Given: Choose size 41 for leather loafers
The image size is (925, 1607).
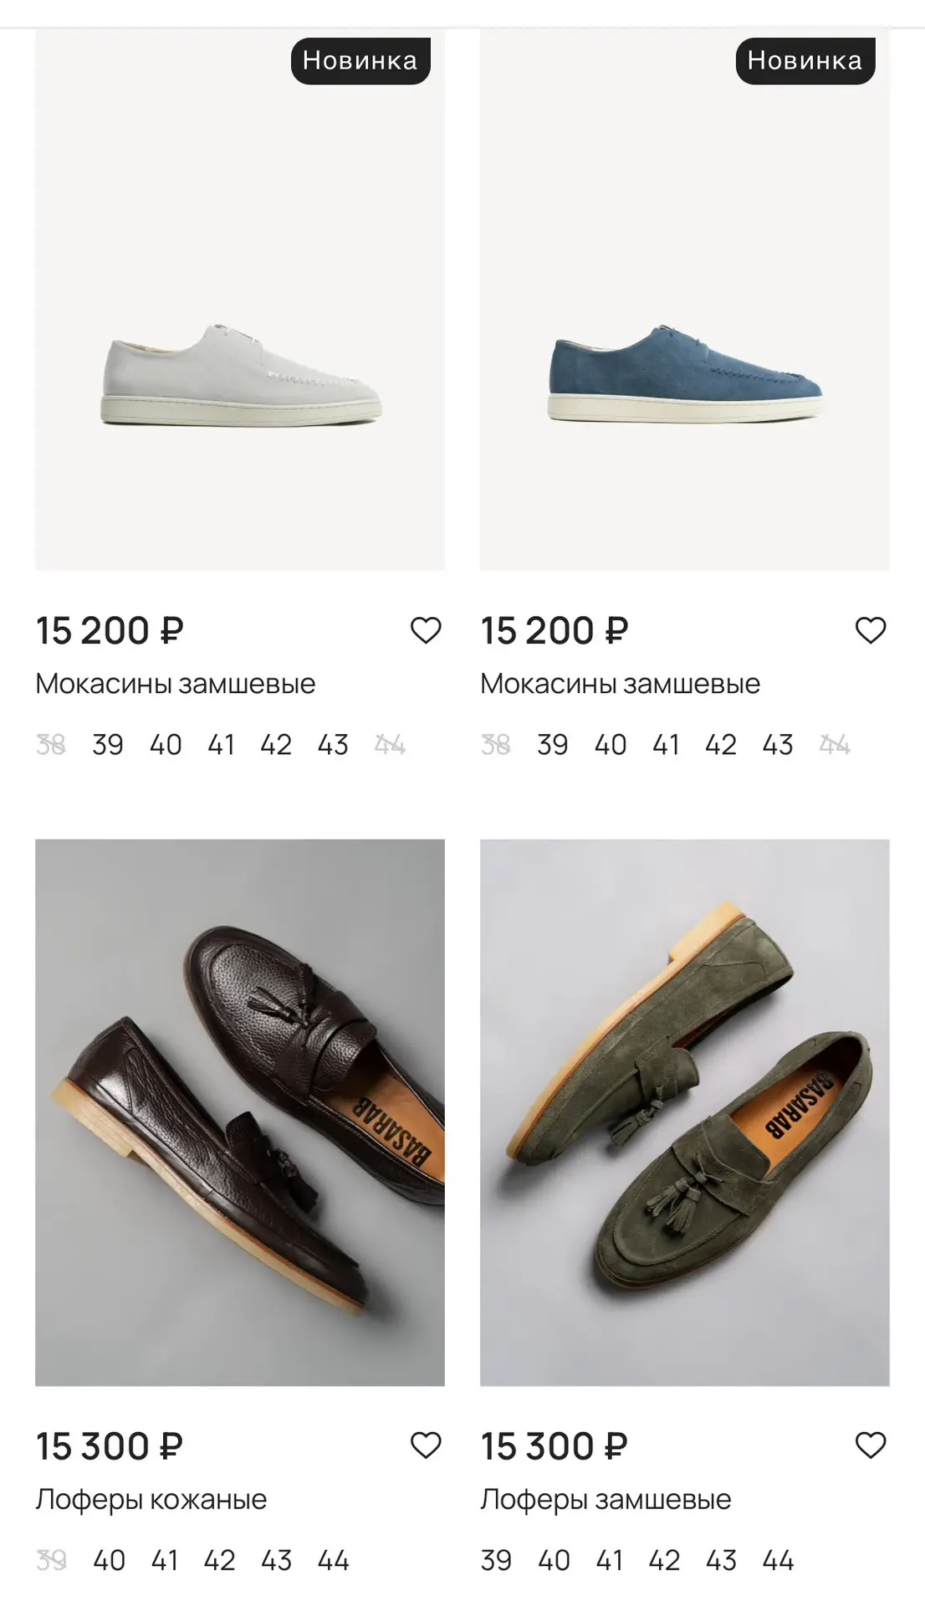Looking at the screenshot, I should coord(165,1560).
